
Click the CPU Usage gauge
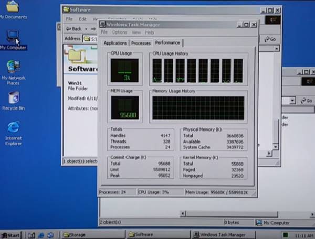click(124, 70)
